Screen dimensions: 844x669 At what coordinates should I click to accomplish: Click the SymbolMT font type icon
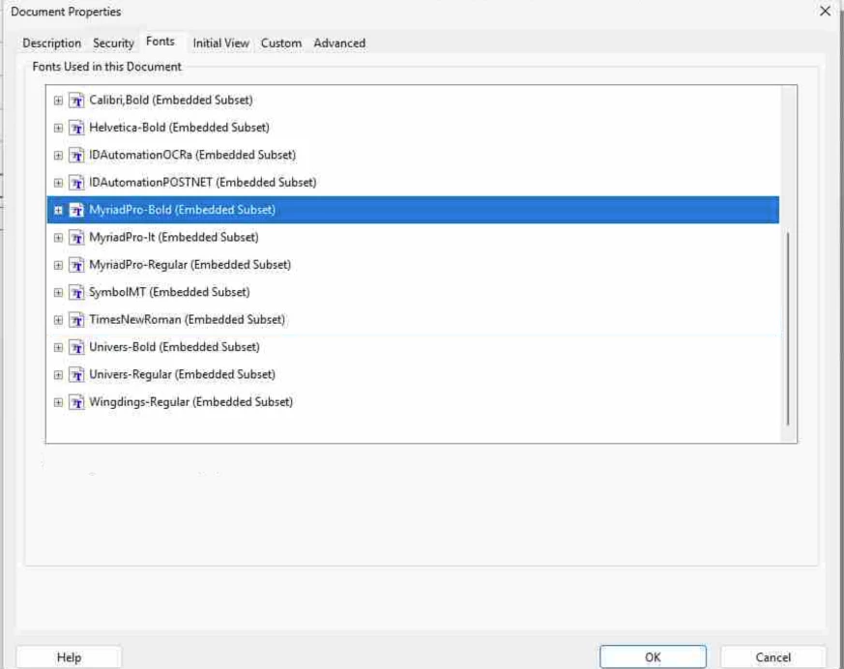click(x=76, y=293)
